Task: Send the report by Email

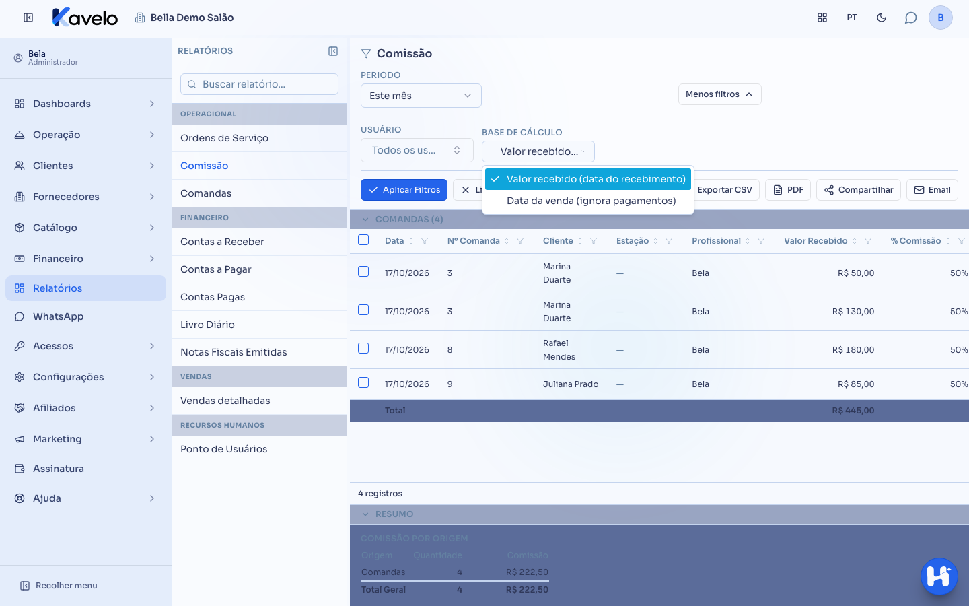Action: (x=932, y=190)
